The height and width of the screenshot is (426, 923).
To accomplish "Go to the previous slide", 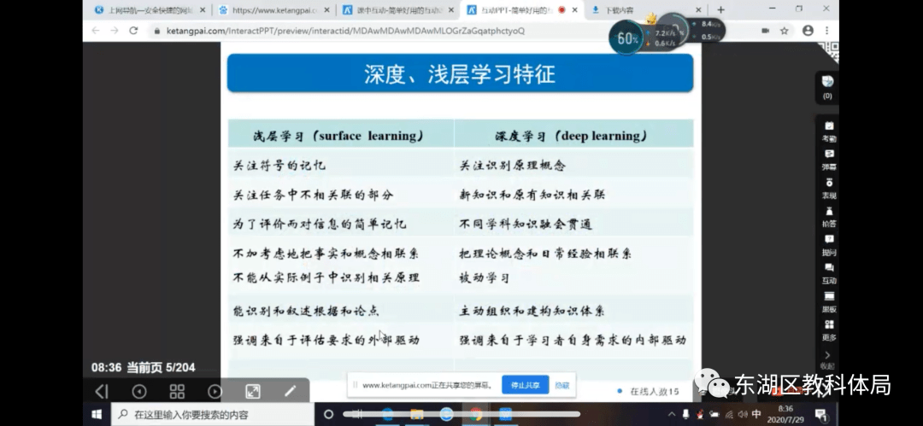I will [139, 391].
